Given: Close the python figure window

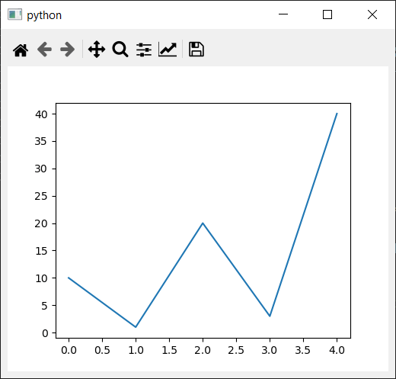Looking at the screenshot, I should click(x=372, y=14).
